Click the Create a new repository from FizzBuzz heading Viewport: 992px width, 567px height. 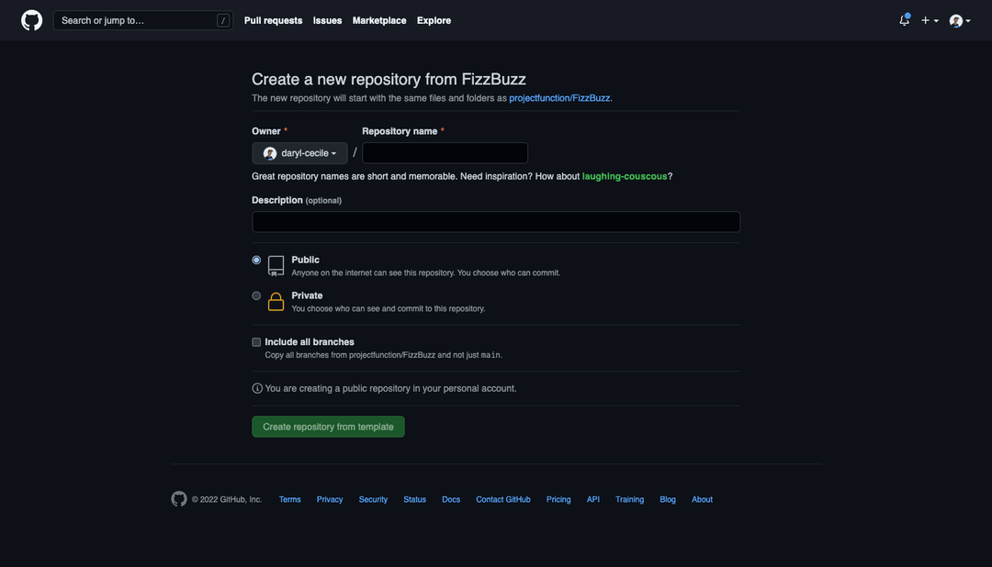point(389,79)
